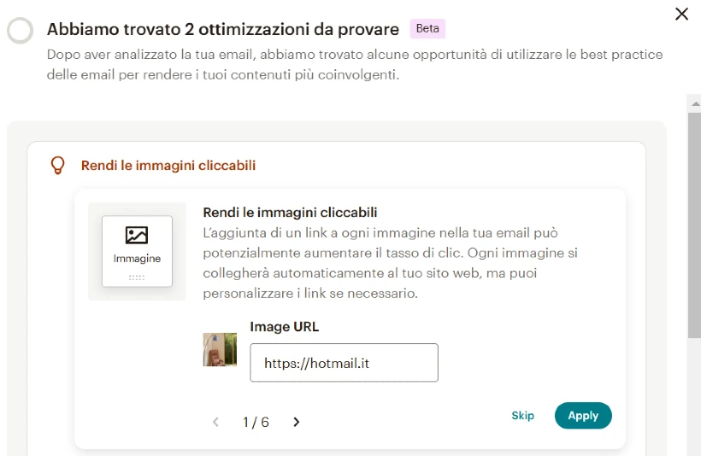Click the lightbulb icon beside Rendi le immagini cliccabili
The width and height of the screenshot is (701, 456).
(x=57, y=166)
